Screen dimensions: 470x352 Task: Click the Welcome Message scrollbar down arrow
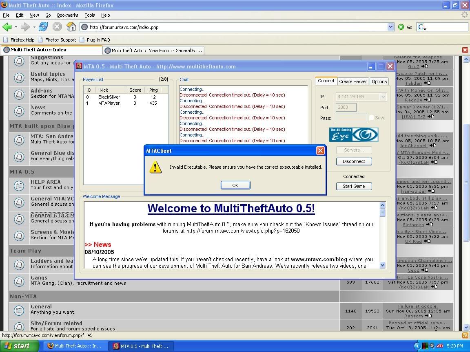pos(382,265)
